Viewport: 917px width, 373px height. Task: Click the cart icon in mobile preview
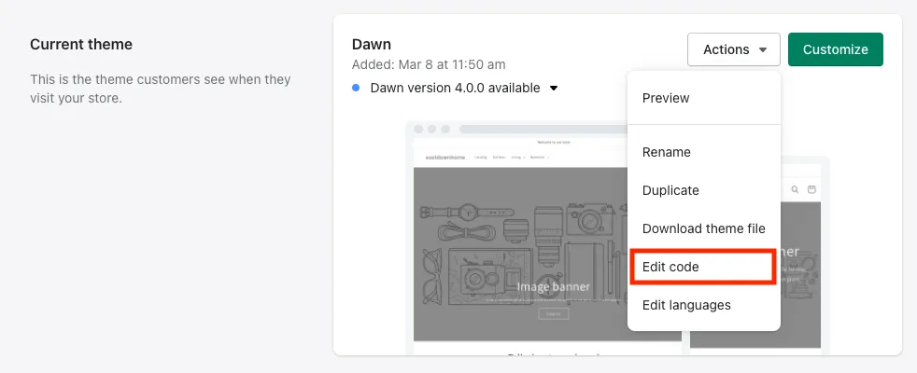[x=811, y=189]
